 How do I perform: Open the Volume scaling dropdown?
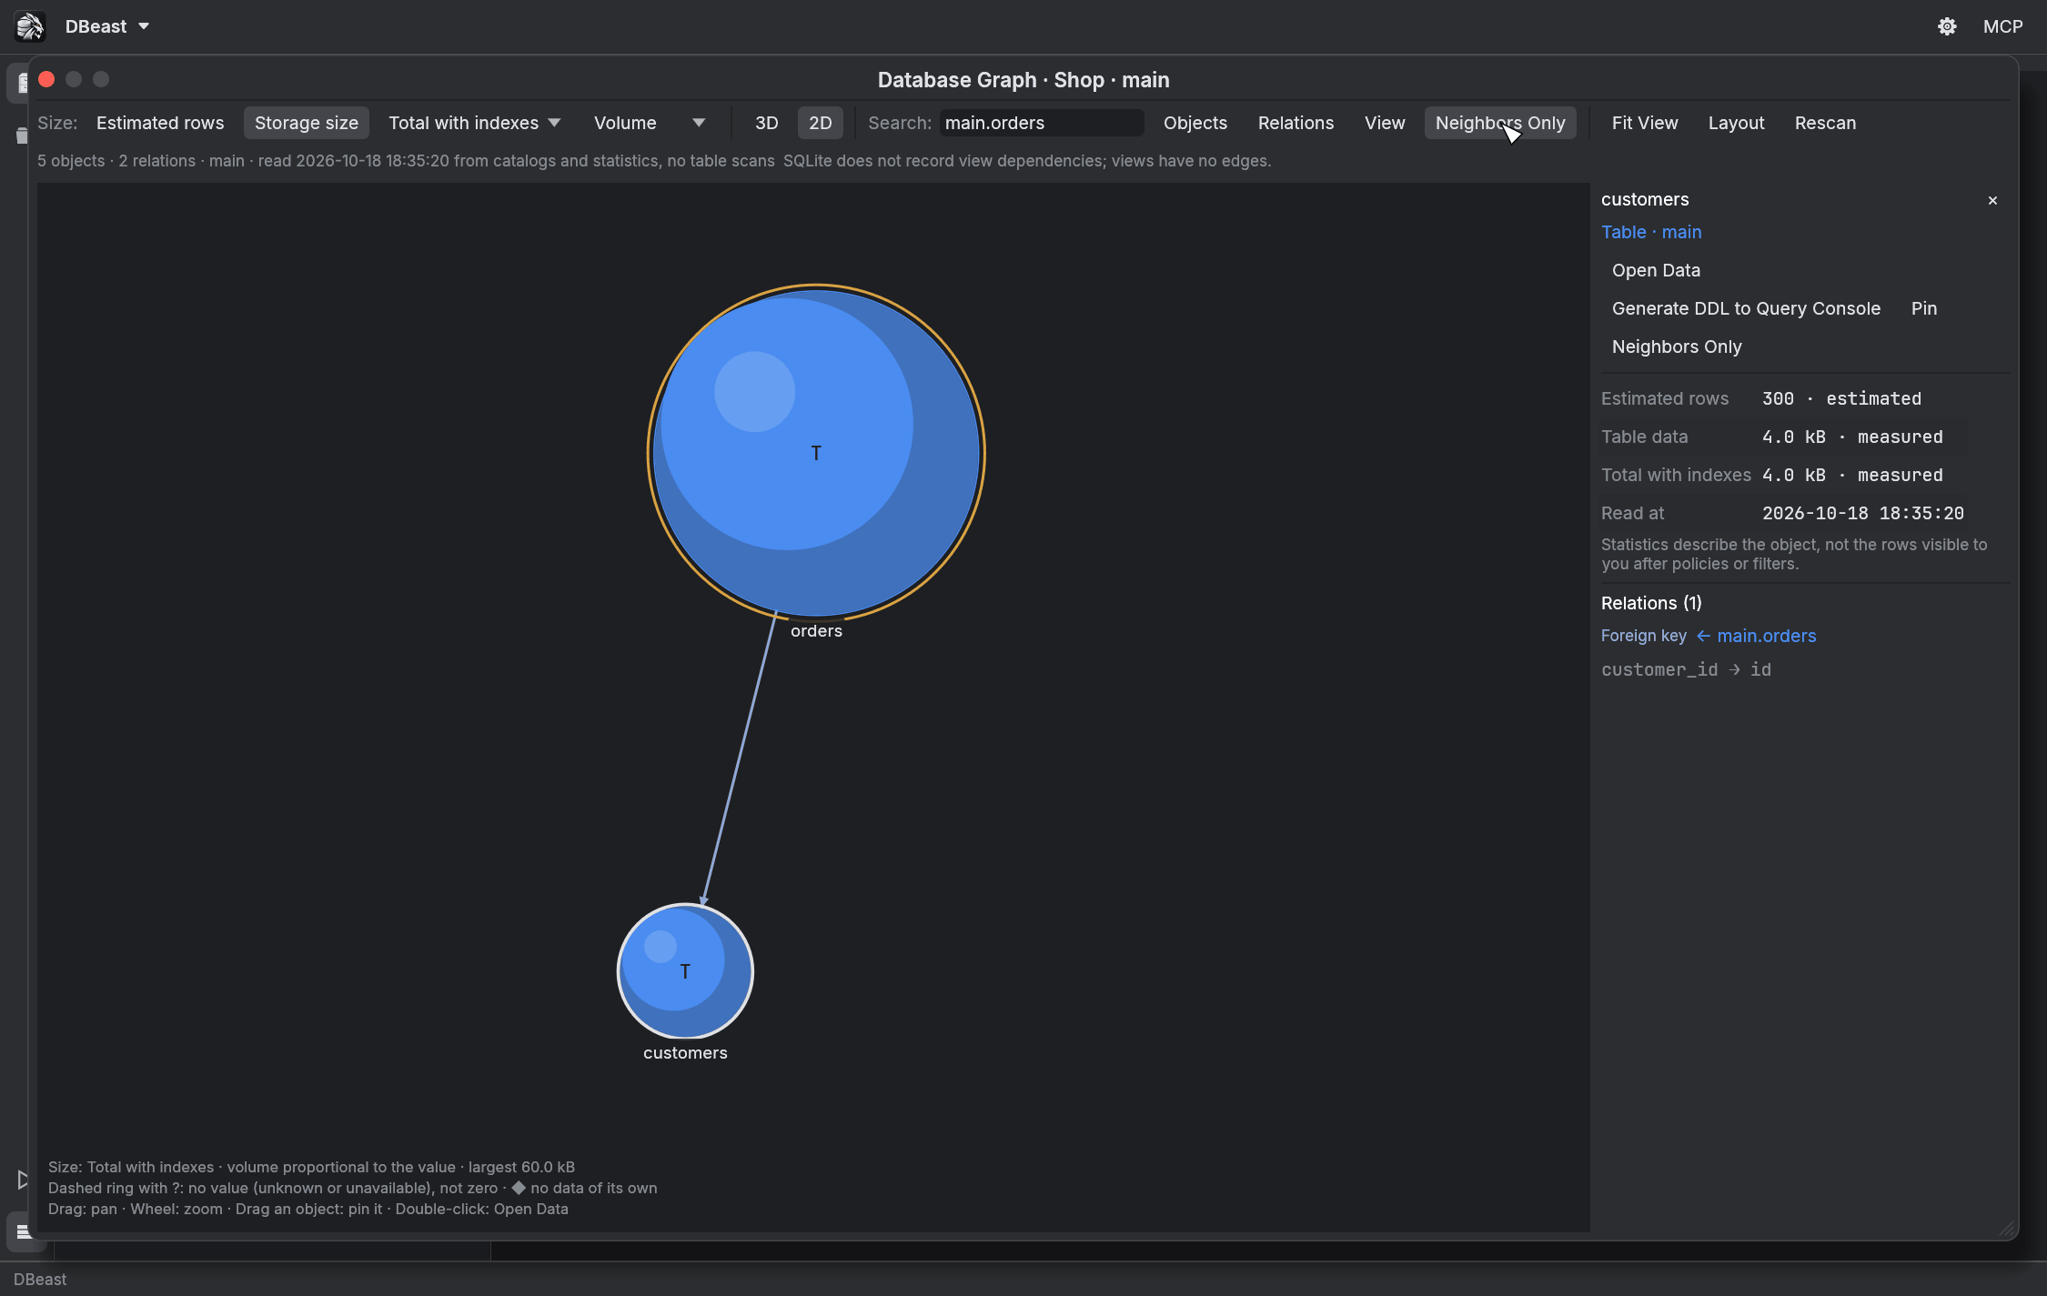pyautogui.click(x=649, y=123)
